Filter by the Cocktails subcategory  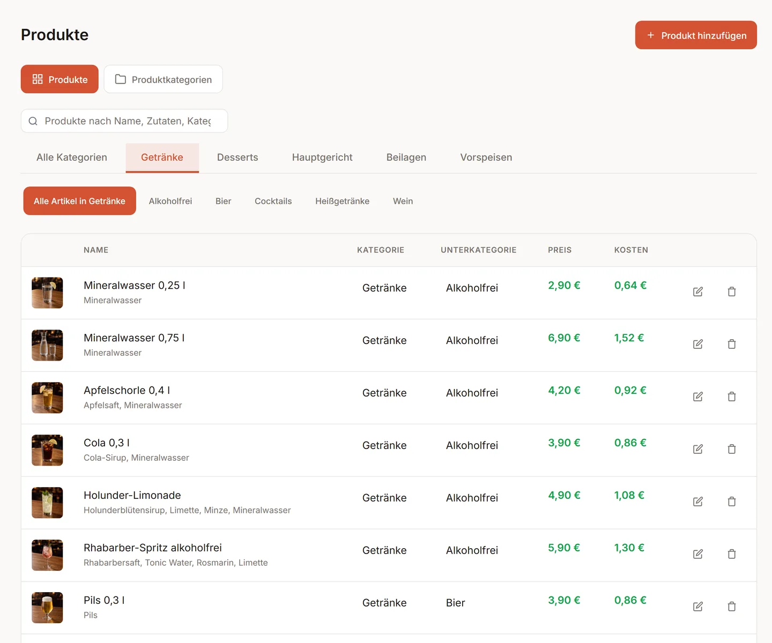273,201
